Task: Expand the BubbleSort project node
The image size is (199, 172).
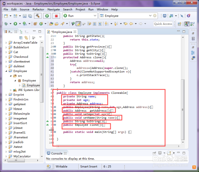Action: coord(6,47)
